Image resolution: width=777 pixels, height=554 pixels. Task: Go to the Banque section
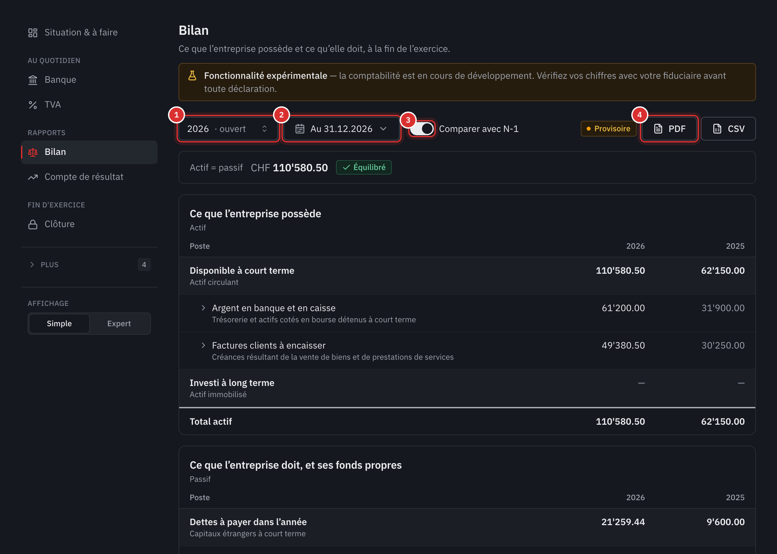89,80
